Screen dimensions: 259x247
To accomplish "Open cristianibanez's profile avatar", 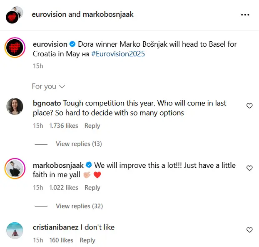I will tap(15, 231).
